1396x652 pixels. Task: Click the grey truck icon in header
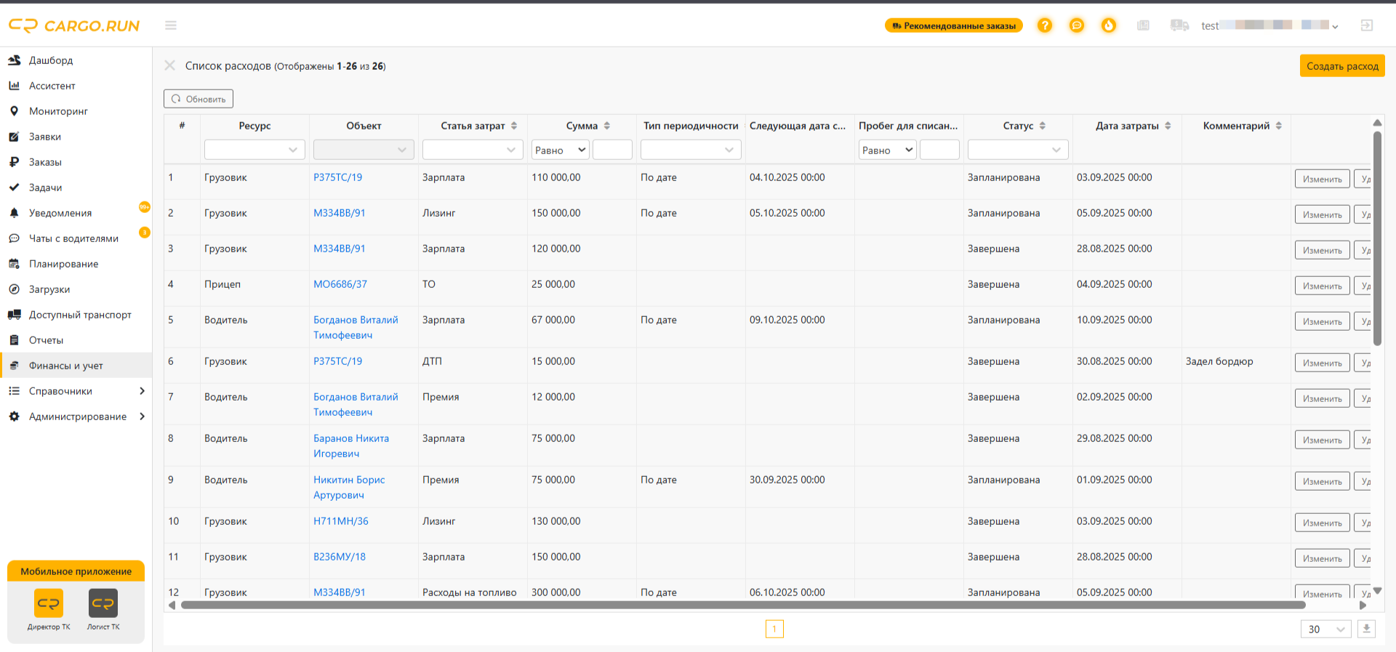pos(1179,25)
